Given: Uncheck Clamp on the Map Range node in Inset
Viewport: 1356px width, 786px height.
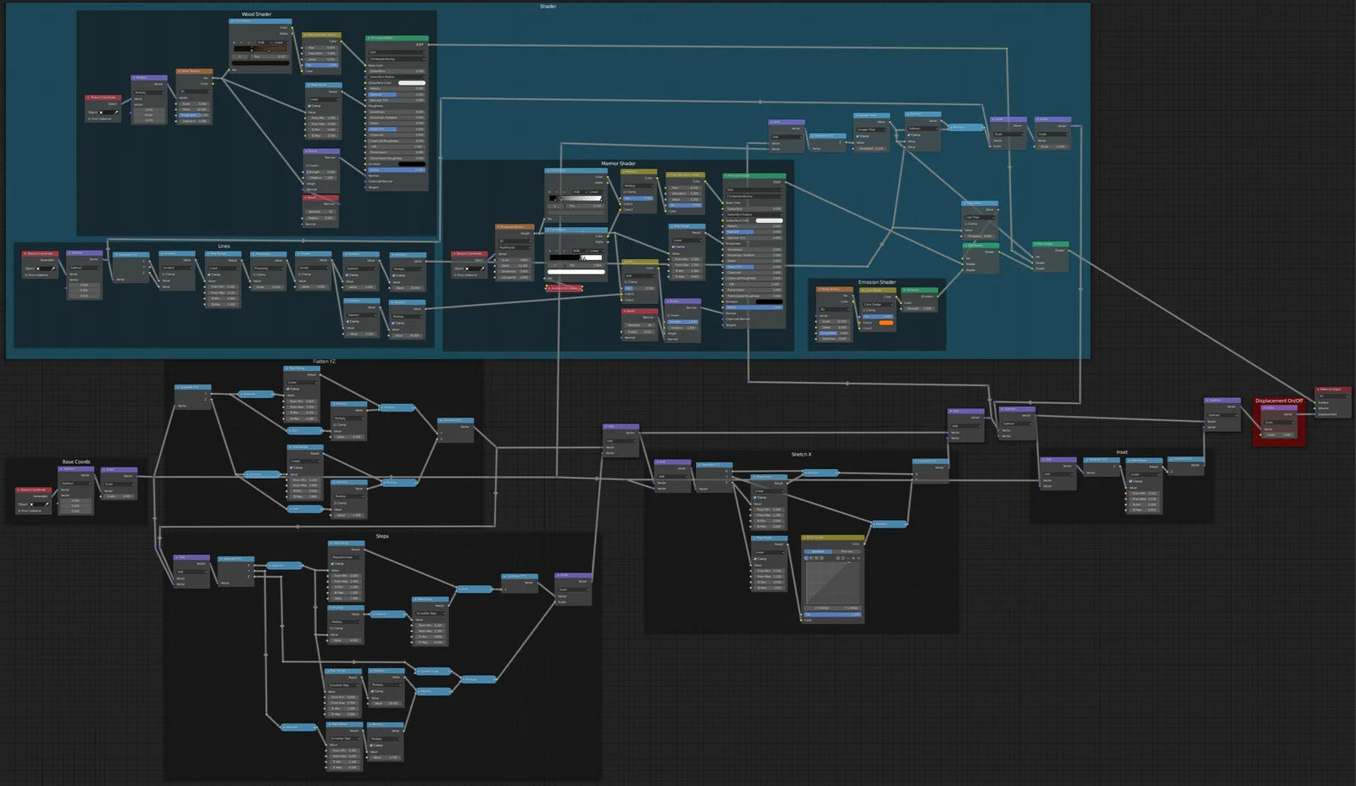Looking at the screenshot, I should pyautogui.click(x=1131, y=481).
